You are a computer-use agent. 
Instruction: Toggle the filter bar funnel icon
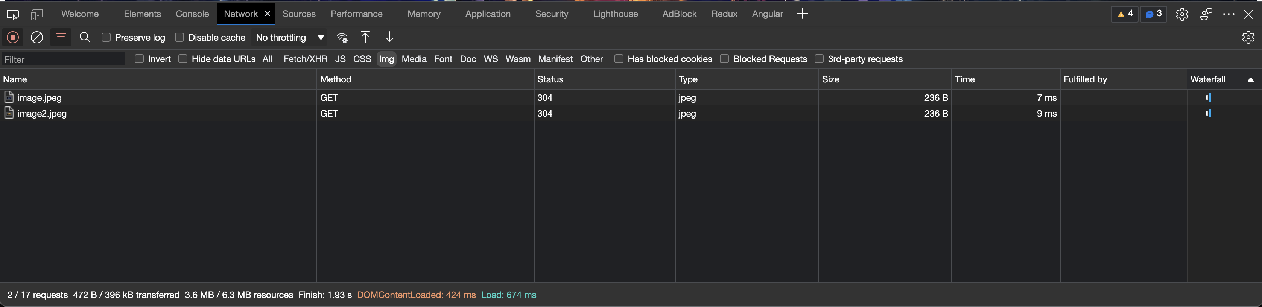(x=61, y=37)
